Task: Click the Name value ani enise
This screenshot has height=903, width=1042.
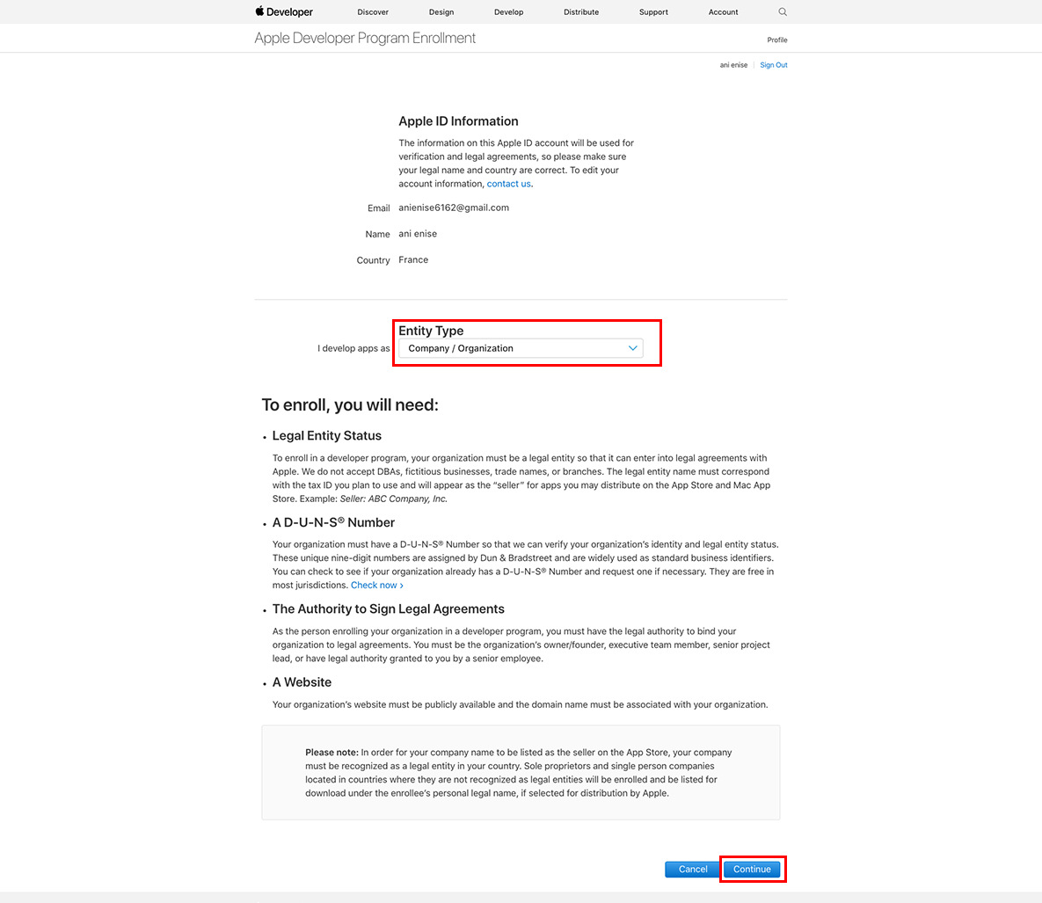Action: (418, 234)
